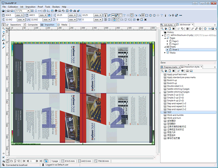218x168 pixels.
Task: Click the tag icon in the top toolbar
Action: pos(64,11)
